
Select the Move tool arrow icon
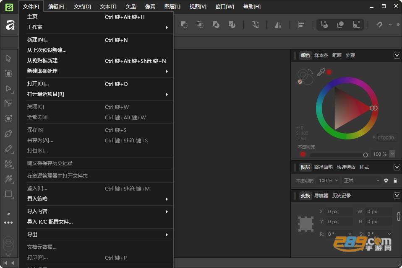tap(8, 58)
